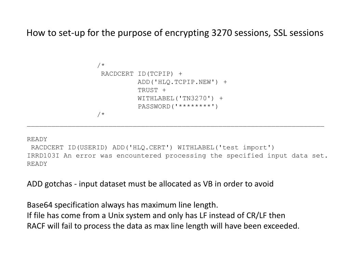
Task: Select the WITHLABEL('TN3270') line
Action: (x=180, y=98)
